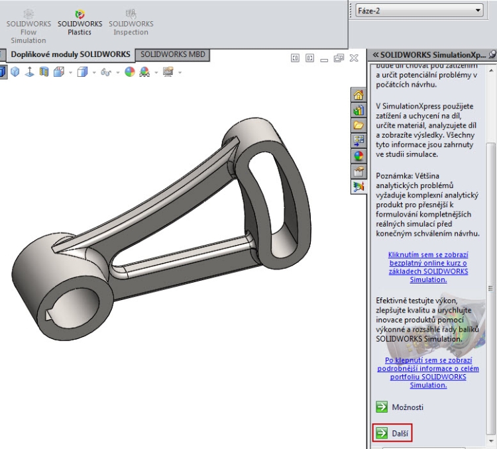The height and width of the screenshot is (449, 497).
Task: Expand the right panel split button
Action: pyautogui.click(x=309, y=58)
